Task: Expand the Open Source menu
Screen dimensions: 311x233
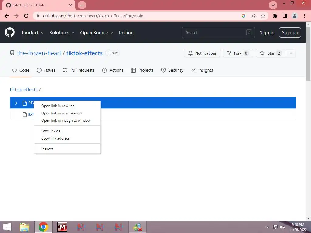Action: tap(97, 33)
